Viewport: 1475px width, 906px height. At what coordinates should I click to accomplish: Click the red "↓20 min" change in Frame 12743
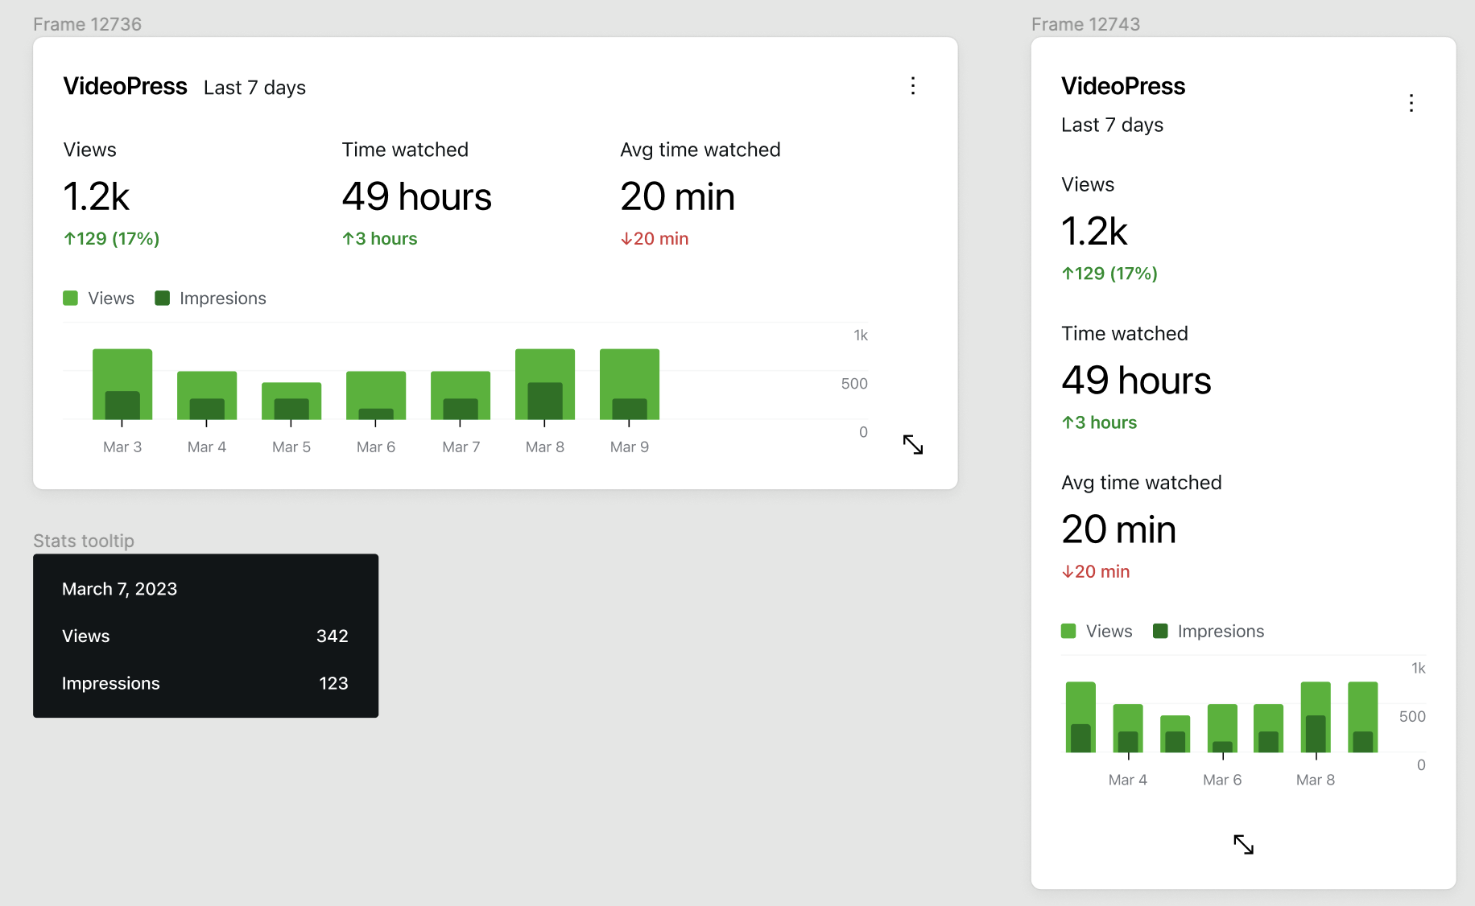1096,571
